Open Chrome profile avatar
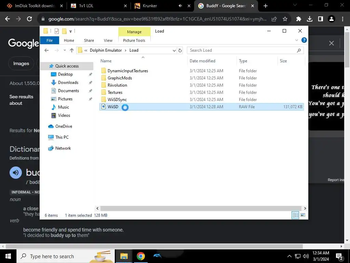Viewport: 350px width, 263px height. (x=332, y=19)
